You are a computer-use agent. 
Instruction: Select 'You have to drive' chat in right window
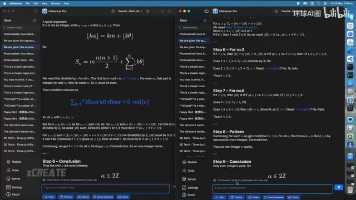click(x=192, y=79)
